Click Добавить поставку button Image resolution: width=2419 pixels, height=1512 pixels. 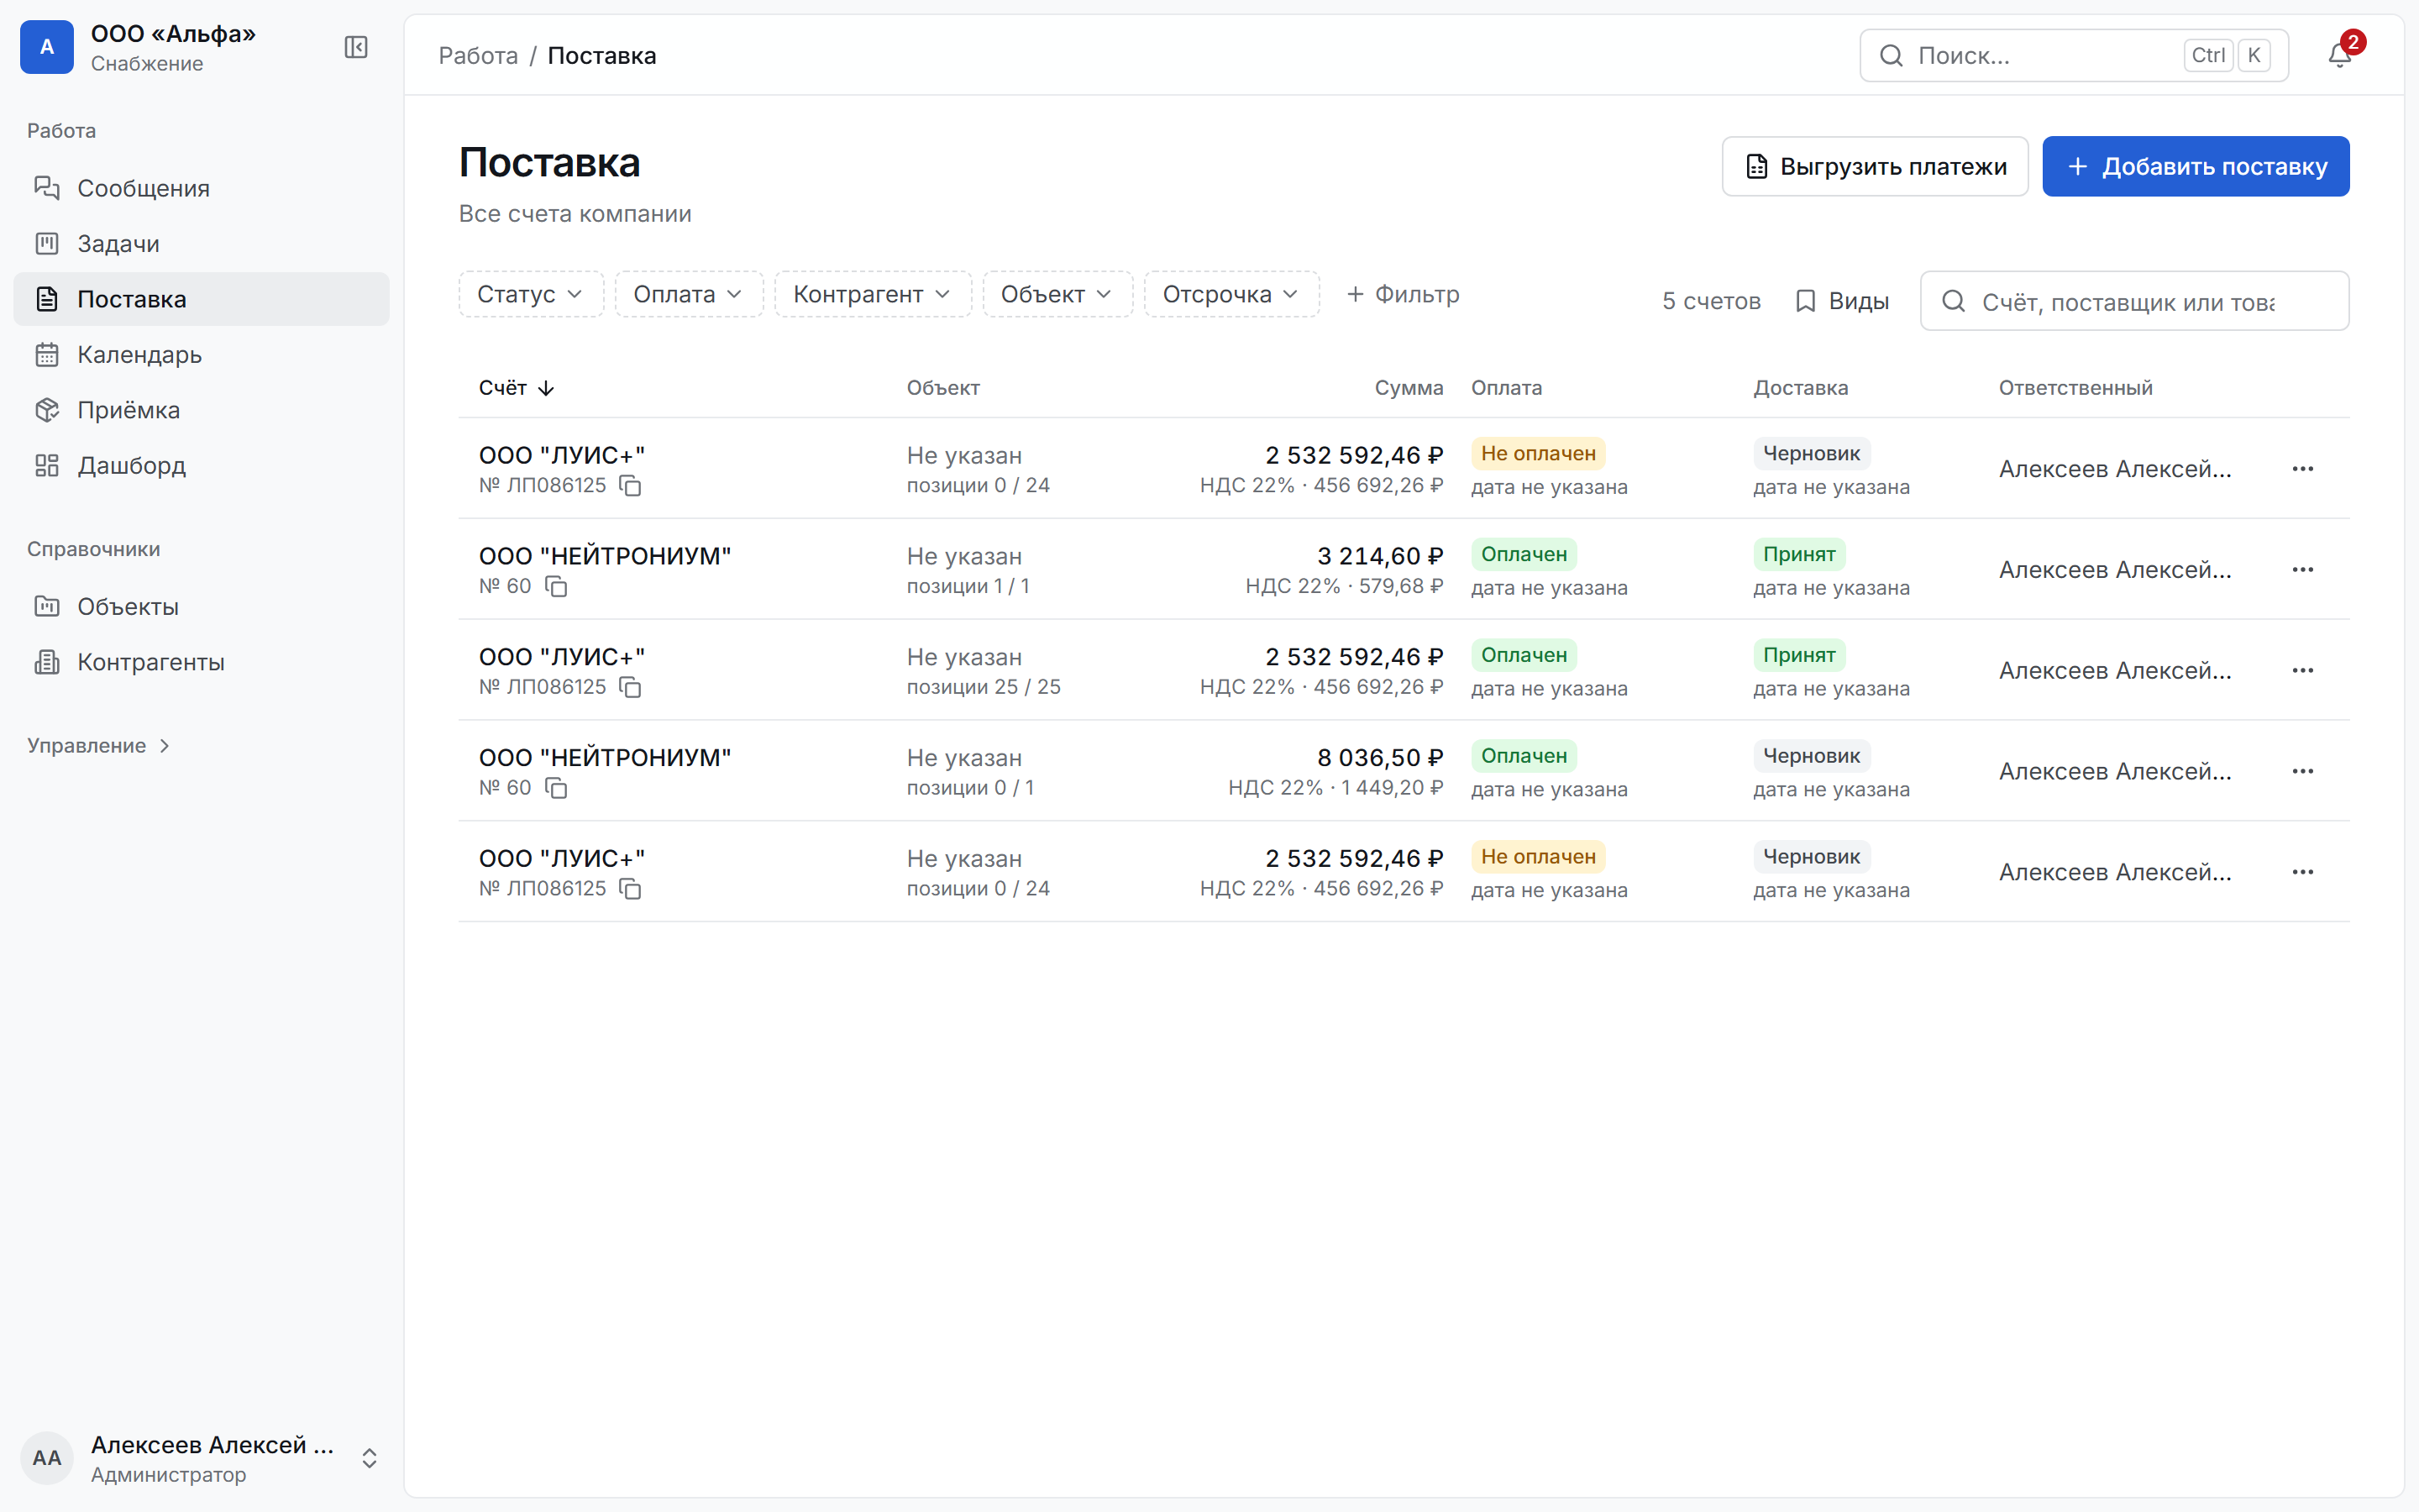point(2195,166)
